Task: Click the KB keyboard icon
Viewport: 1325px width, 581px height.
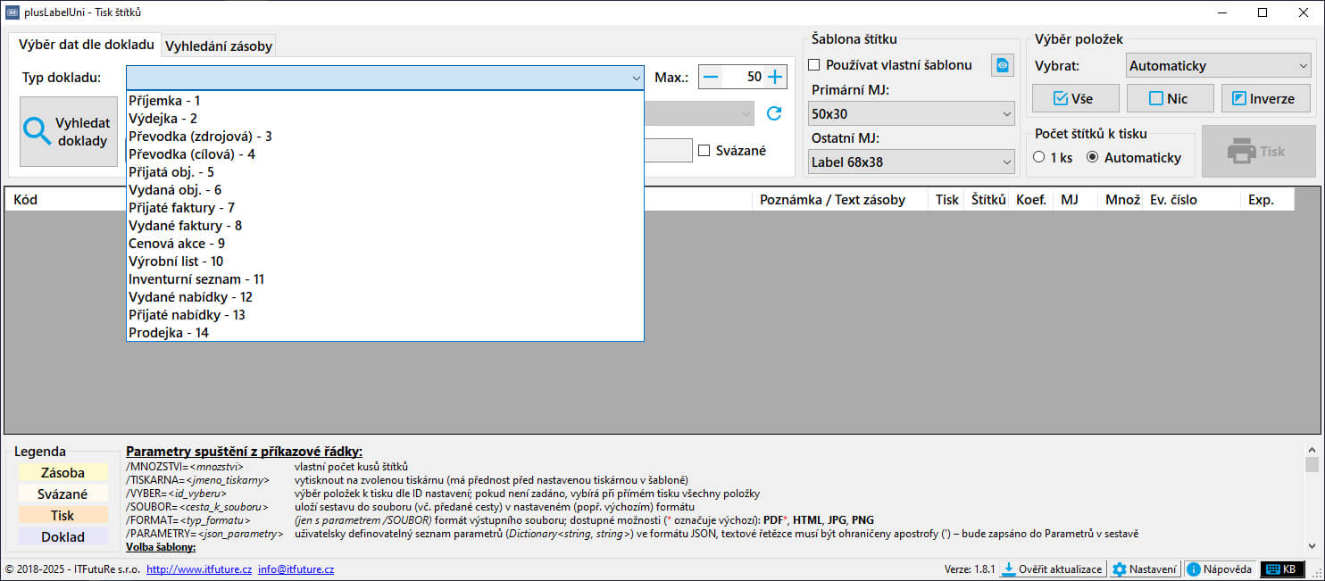Action: tap(1281, 569)
